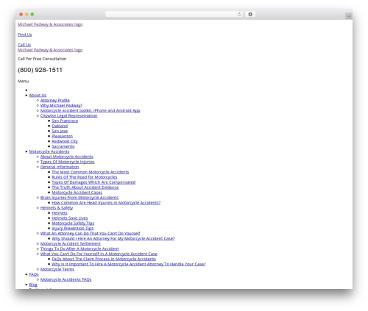
Task: Open General Information link
Action: tap(60, 167)
